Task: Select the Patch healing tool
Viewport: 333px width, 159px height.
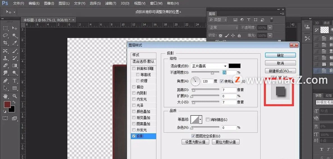Action: pos(5,51)
